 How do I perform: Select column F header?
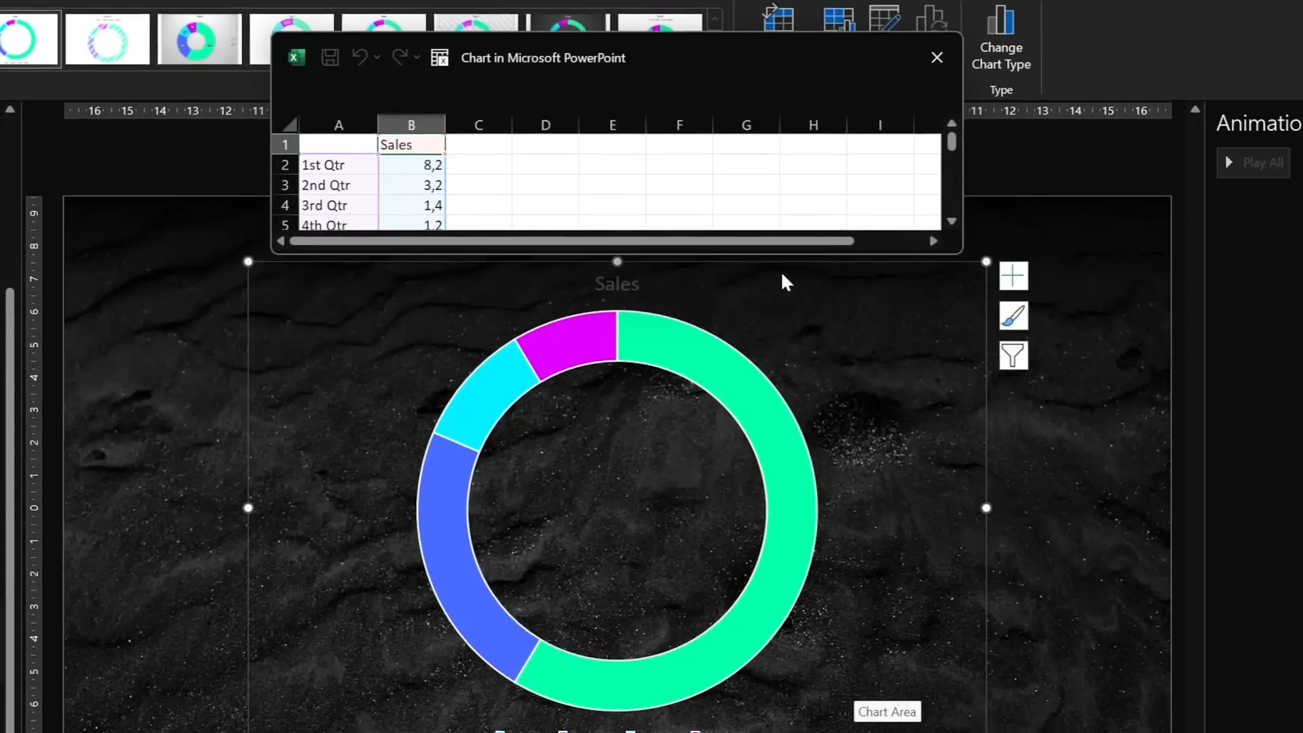pyautogui.click(x=679, y=125)
